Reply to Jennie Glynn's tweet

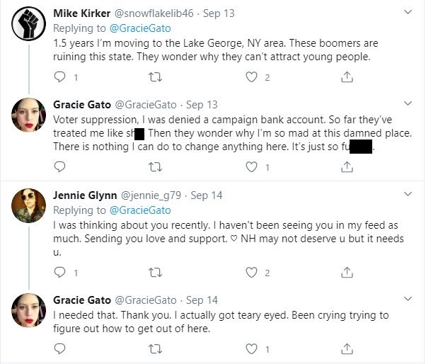pos(59,272)
